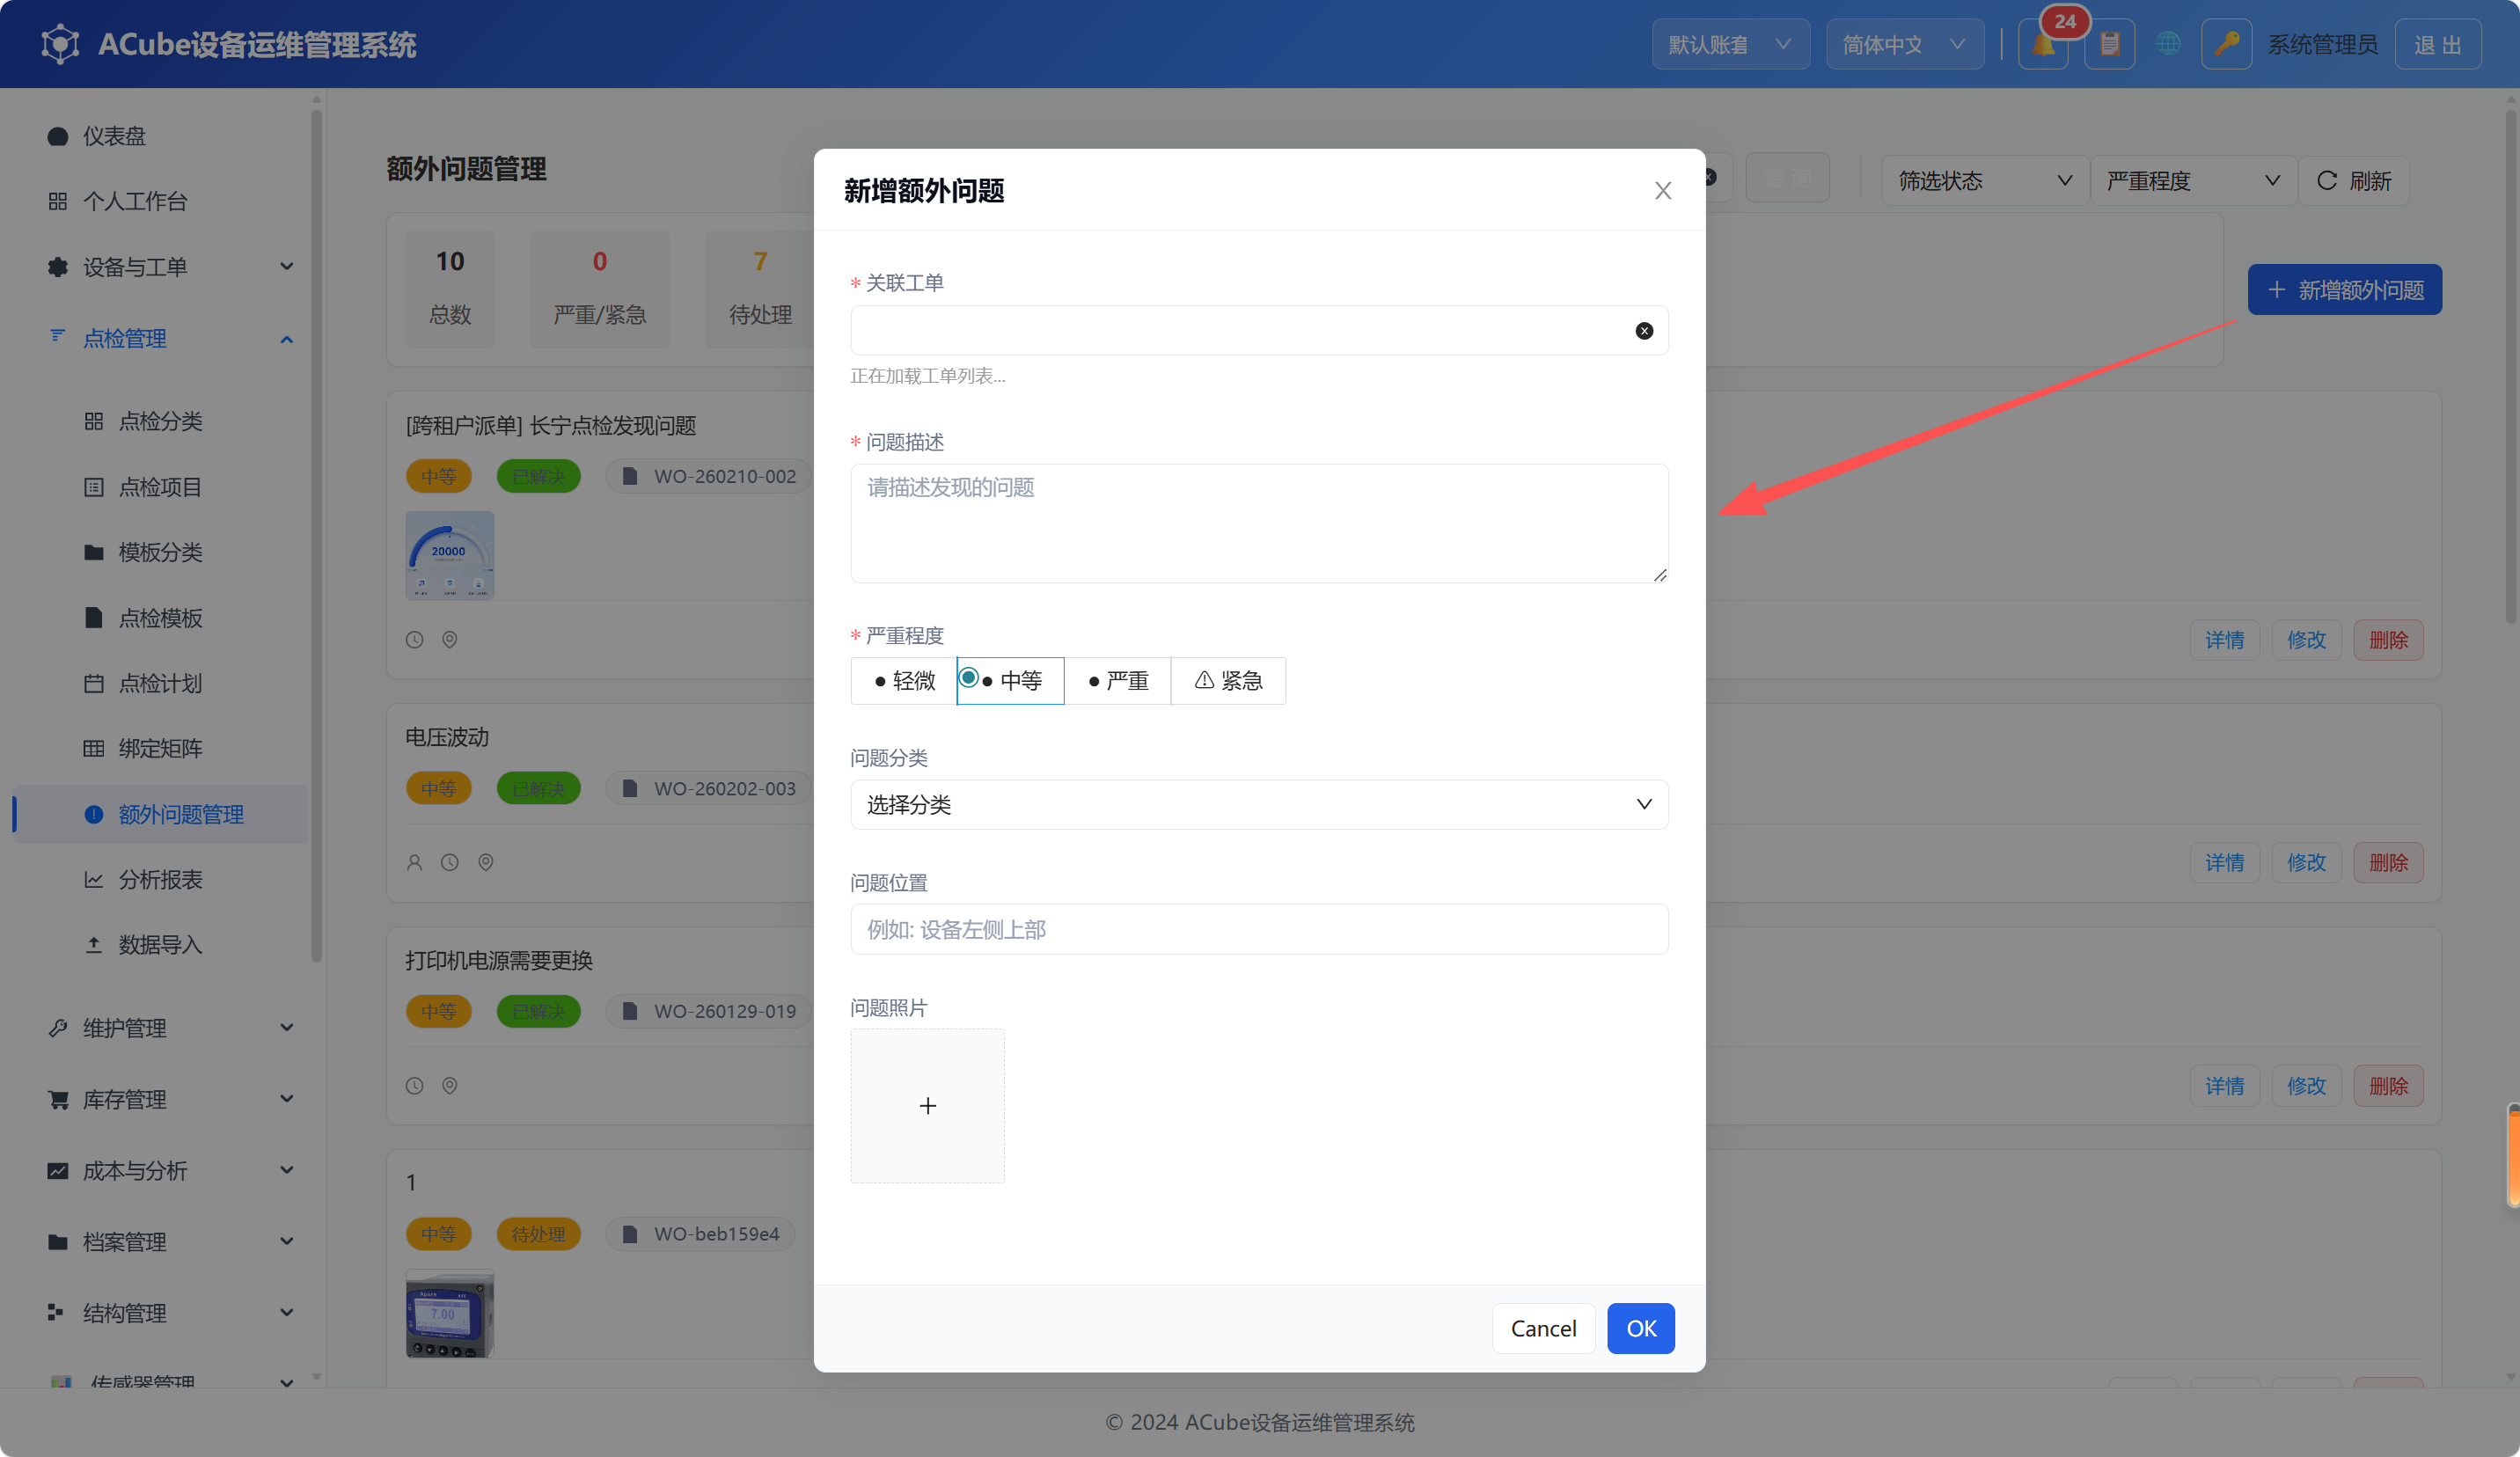This screenshot has width=2520, height=1457.
Task: Open the 默认账套 dropdown
Action: pos(1730,44)
